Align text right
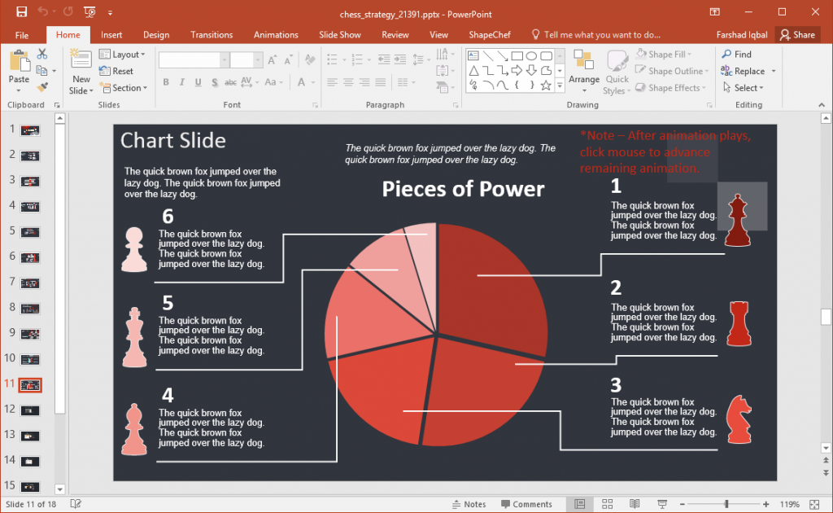This screenshot has height=513, width=833. [364, 82]
